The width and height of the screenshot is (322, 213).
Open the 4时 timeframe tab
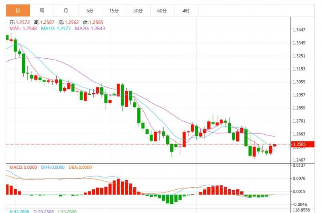coord(186,10)
